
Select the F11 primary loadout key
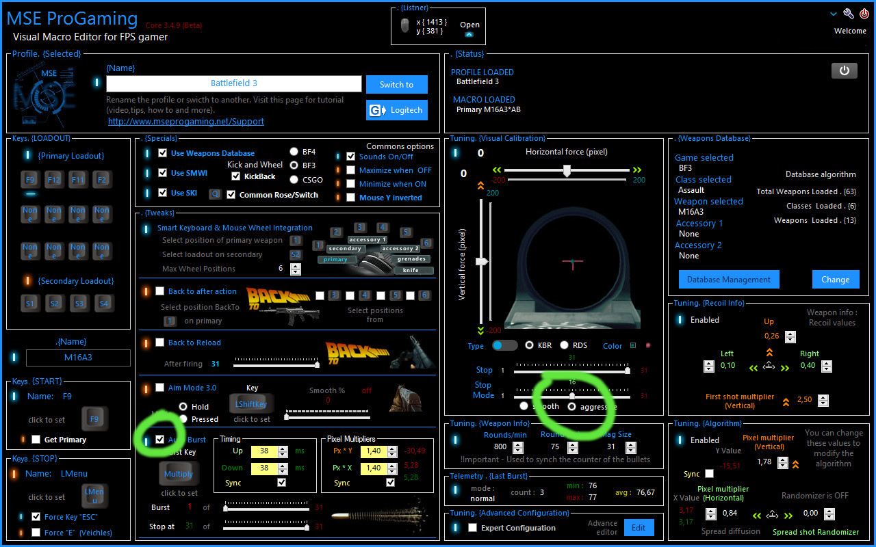pos(78,180)
